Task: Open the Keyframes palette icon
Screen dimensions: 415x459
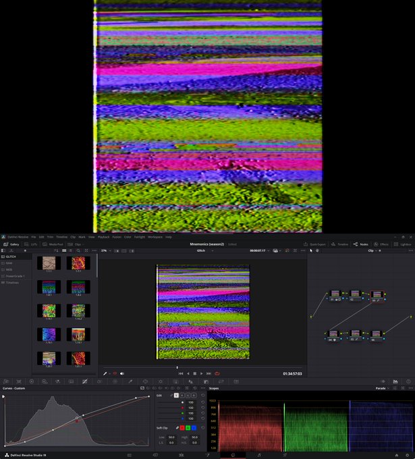Action: [383, 381]
